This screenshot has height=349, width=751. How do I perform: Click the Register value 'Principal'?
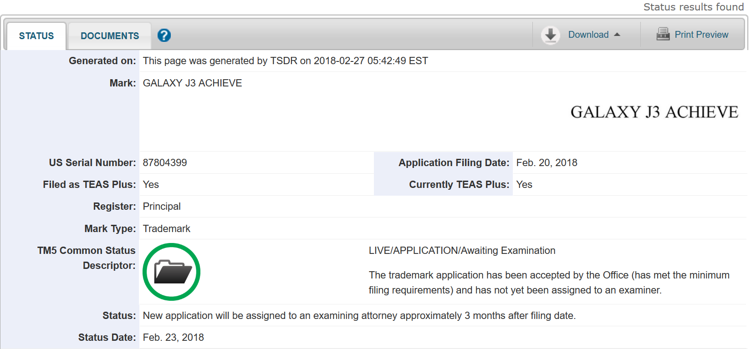(x=162, y=207)
